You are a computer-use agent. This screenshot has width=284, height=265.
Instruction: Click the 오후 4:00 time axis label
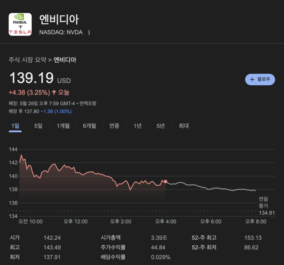(x=166, y=222)
